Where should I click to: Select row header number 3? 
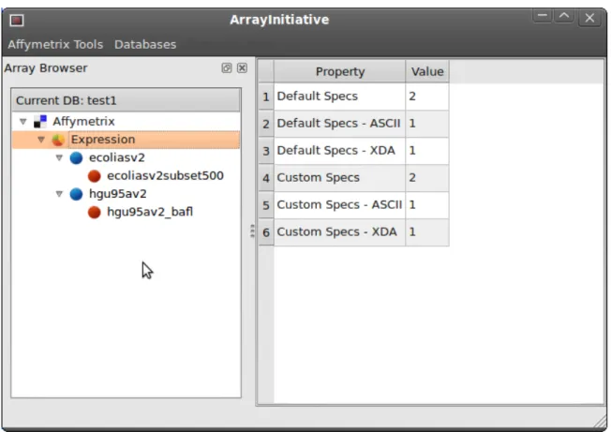click(266, 151)
